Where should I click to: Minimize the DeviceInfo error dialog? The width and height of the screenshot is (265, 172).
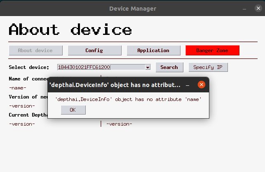(188, 85)
